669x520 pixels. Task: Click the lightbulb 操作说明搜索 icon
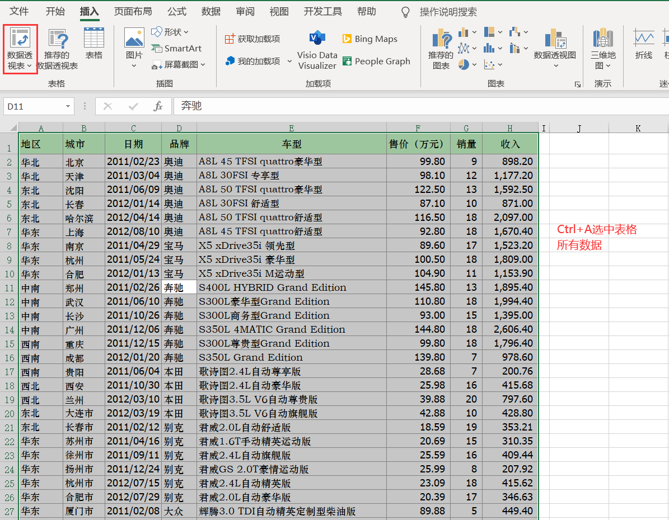pos(405,12)
